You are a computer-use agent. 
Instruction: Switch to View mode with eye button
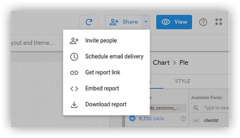[174, 22]
